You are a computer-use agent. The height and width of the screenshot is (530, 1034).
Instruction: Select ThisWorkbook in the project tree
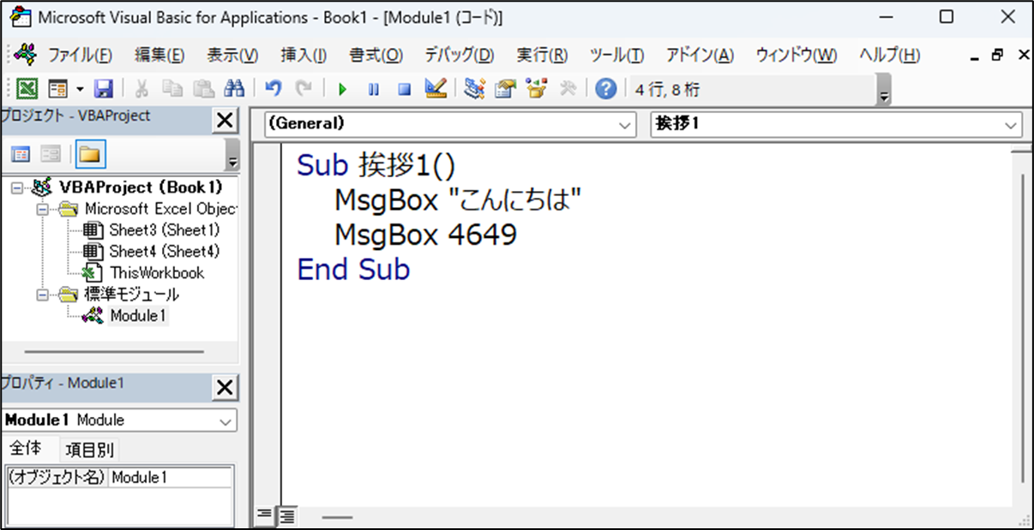[156, 273]
